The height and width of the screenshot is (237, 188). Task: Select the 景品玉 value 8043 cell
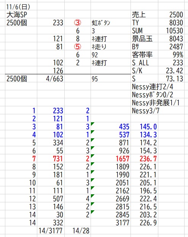tap(171, 39)
